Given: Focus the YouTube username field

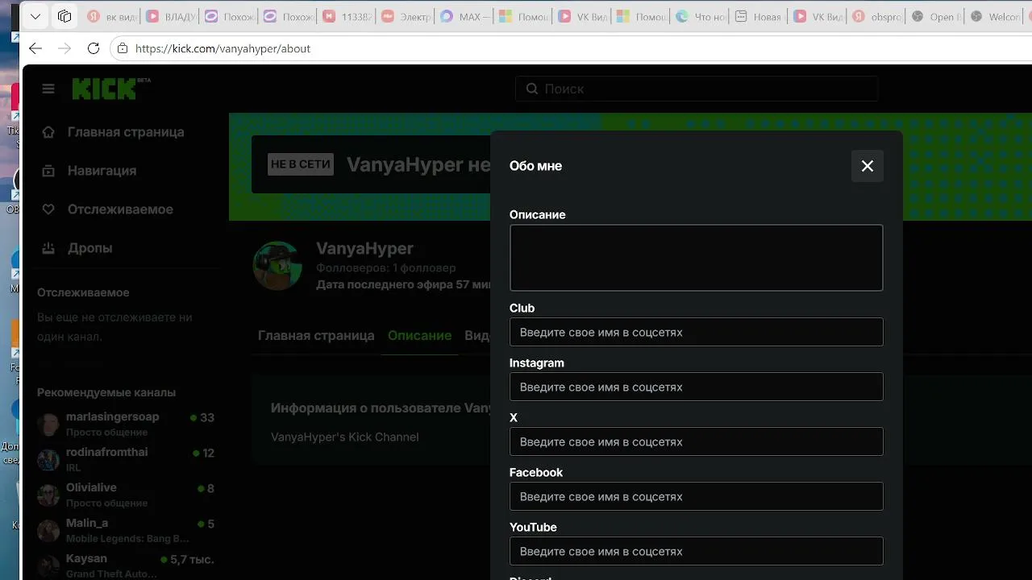Looking at the screenshot, I should click(696, 551).
